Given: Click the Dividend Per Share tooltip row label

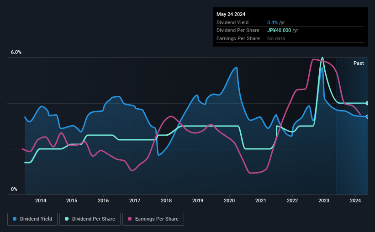Looking at the screenshot, I should pos(238,31).
